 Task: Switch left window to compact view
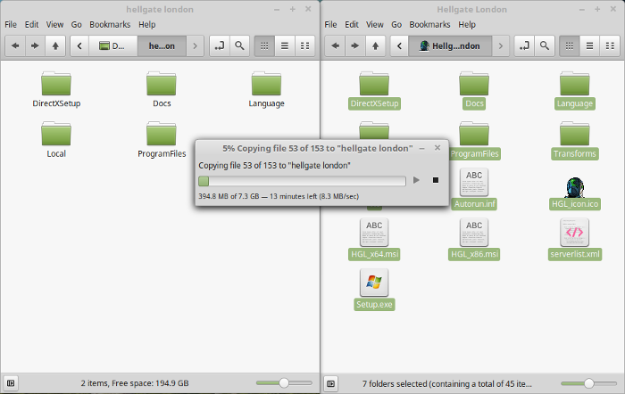(305, 45)
